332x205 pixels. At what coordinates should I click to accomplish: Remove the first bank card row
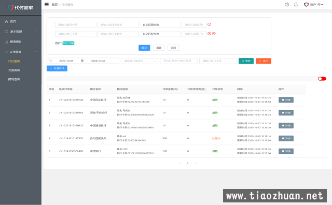click(x=209, y=24)
